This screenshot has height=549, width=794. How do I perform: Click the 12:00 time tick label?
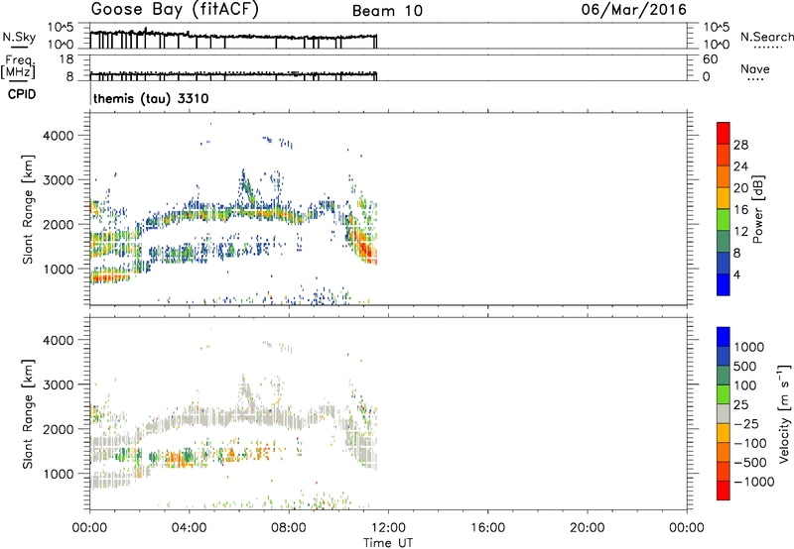point(388,528)
